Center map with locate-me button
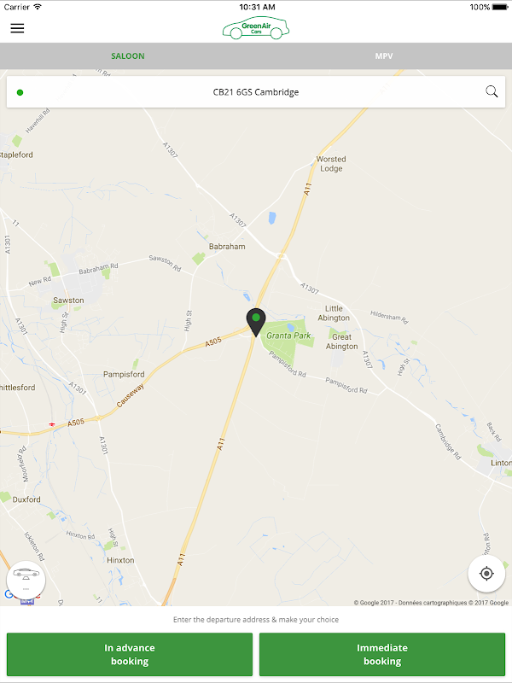The height and width of the screenshot is (683, 512). pos(486,573)
